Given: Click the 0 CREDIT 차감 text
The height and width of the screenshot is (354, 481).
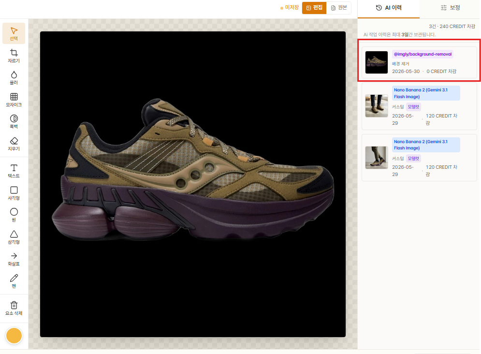Looking at the screenshot, I should coord(441,71).
